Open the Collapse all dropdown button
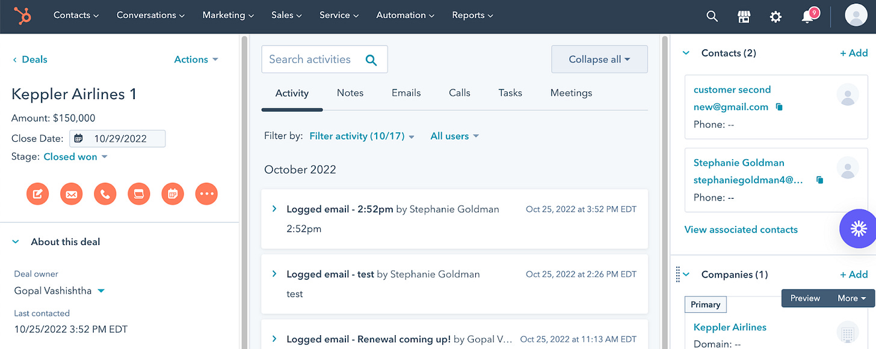This screenshot has width=876, height=349. 599,59
